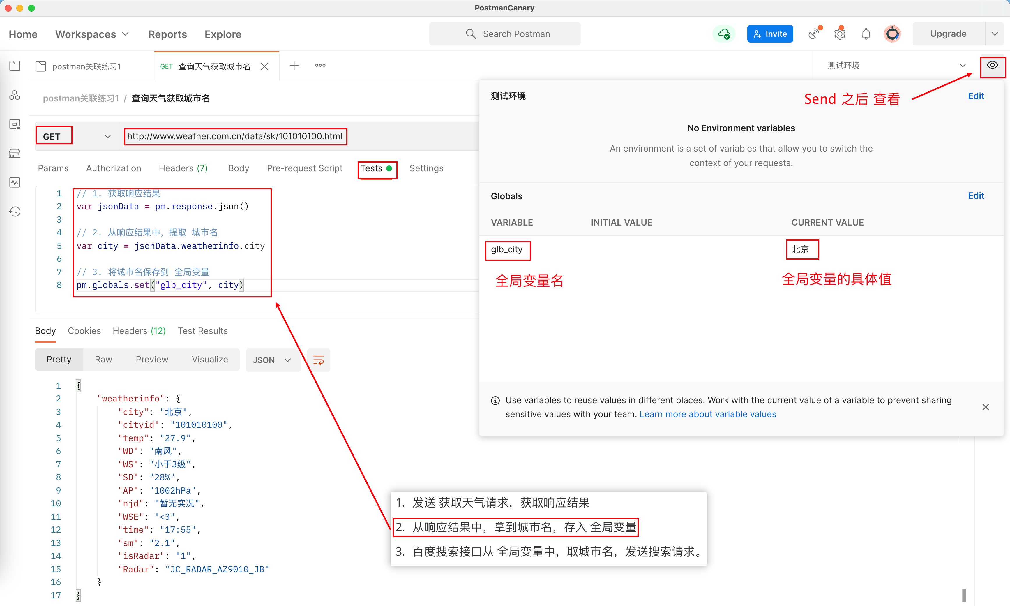The height and width of the screenshot is (606, 1010).
Task: Open Pre-request Script tab
Action: click(x=304, y=168)
